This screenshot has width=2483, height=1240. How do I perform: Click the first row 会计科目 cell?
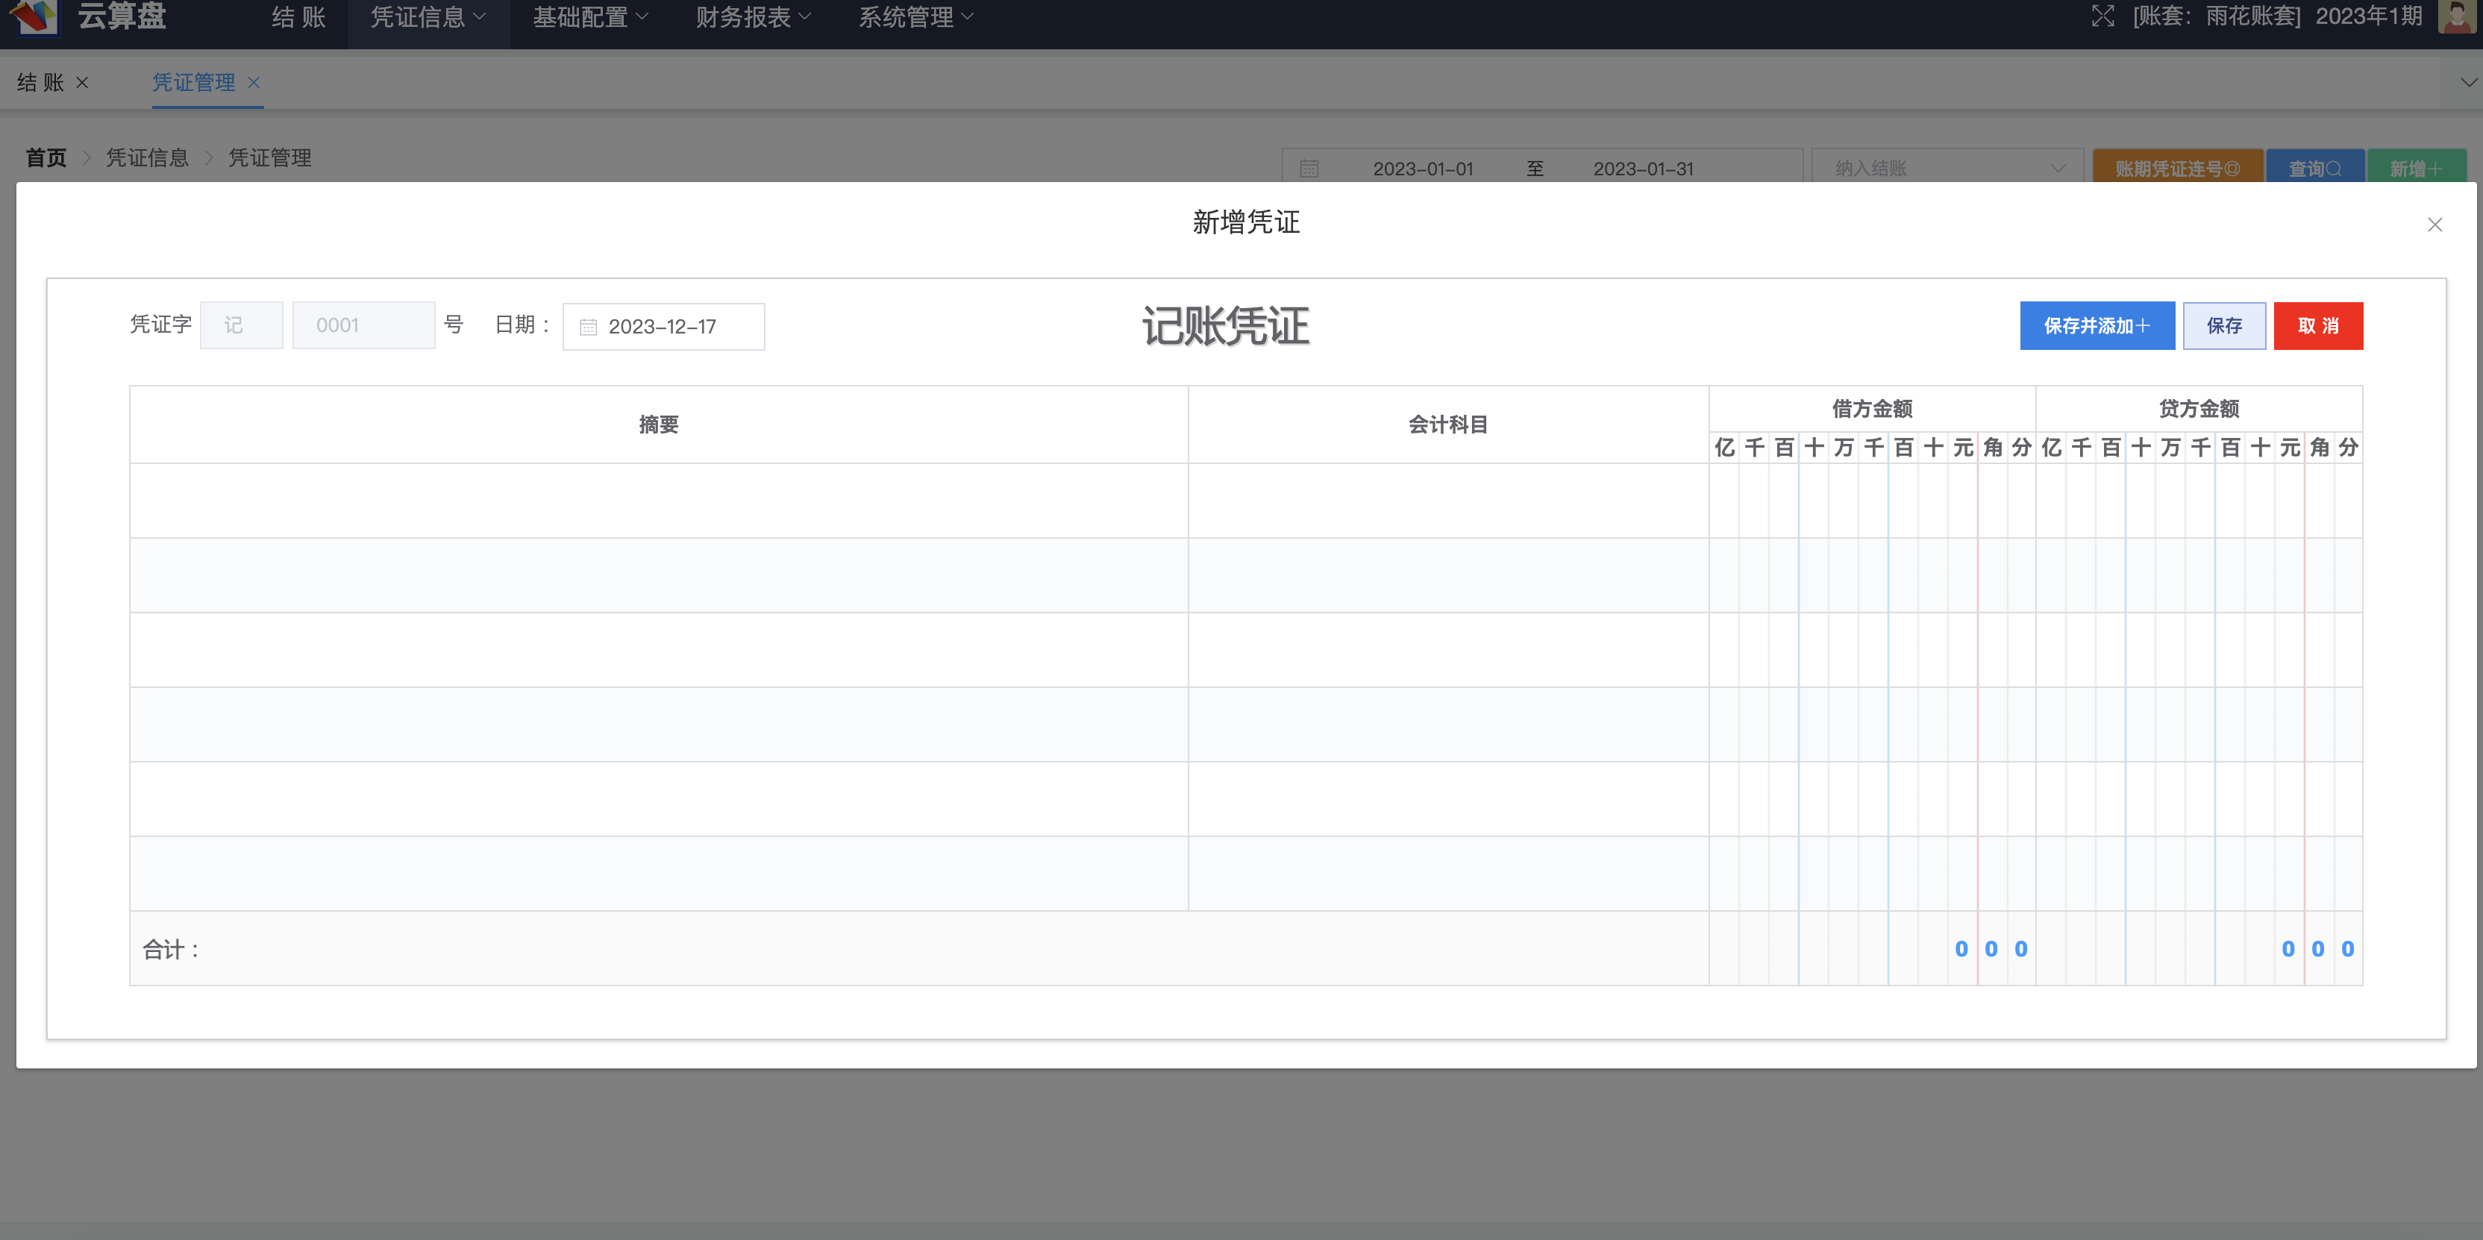pos(1449,501)
